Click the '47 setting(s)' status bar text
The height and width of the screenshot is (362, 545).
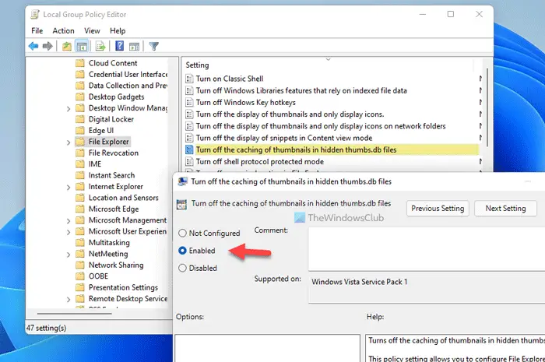point(46,328)
